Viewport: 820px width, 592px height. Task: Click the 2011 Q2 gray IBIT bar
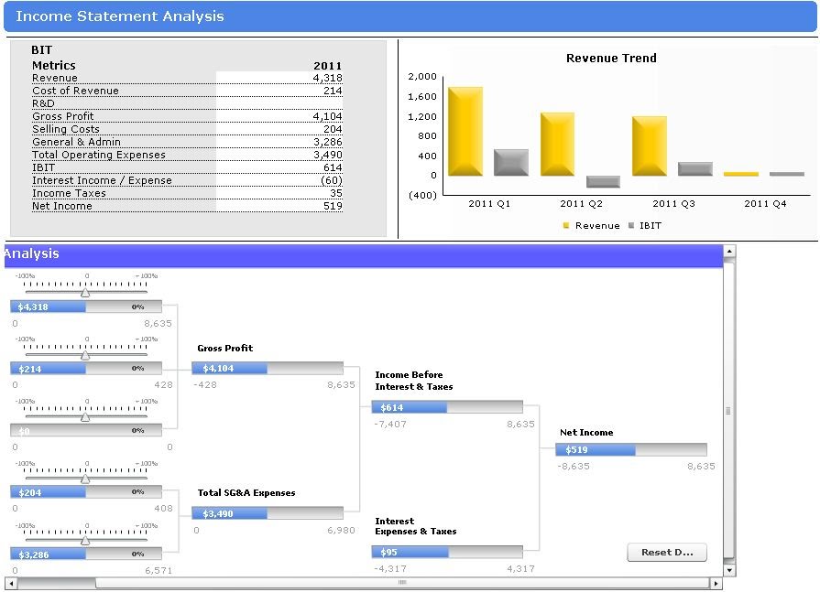(603, 181)
